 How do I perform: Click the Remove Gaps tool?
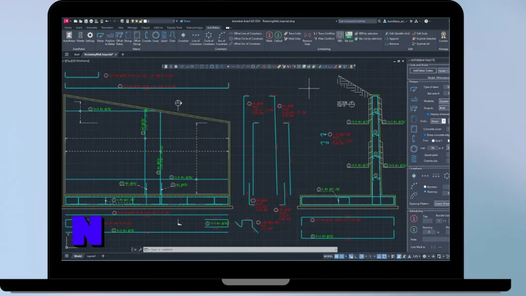point(307,38)
